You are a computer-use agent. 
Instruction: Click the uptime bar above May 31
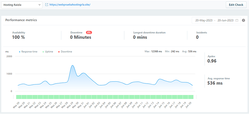coord(83,97)
